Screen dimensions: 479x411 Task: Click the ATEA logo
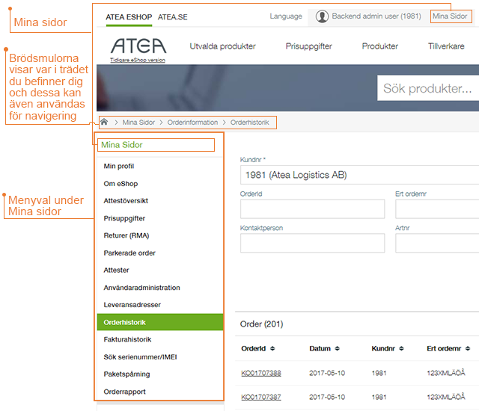(x=138, y=46)
